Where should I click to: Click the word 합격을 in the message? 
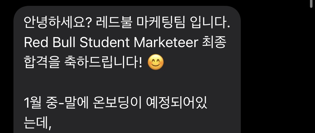tap(42, 62)
